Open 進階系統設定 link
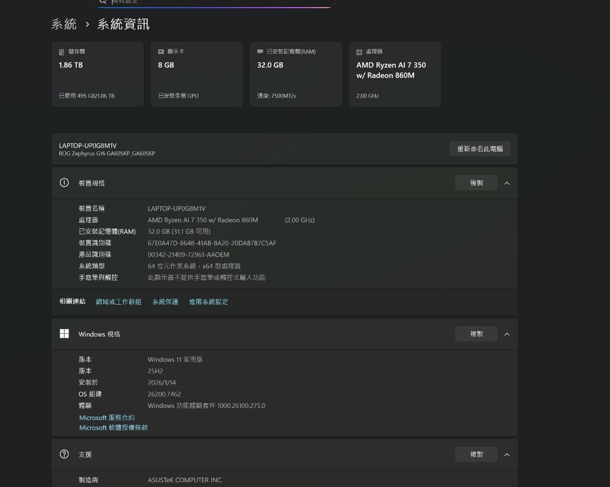610x487 pixels. coord(209,302)
